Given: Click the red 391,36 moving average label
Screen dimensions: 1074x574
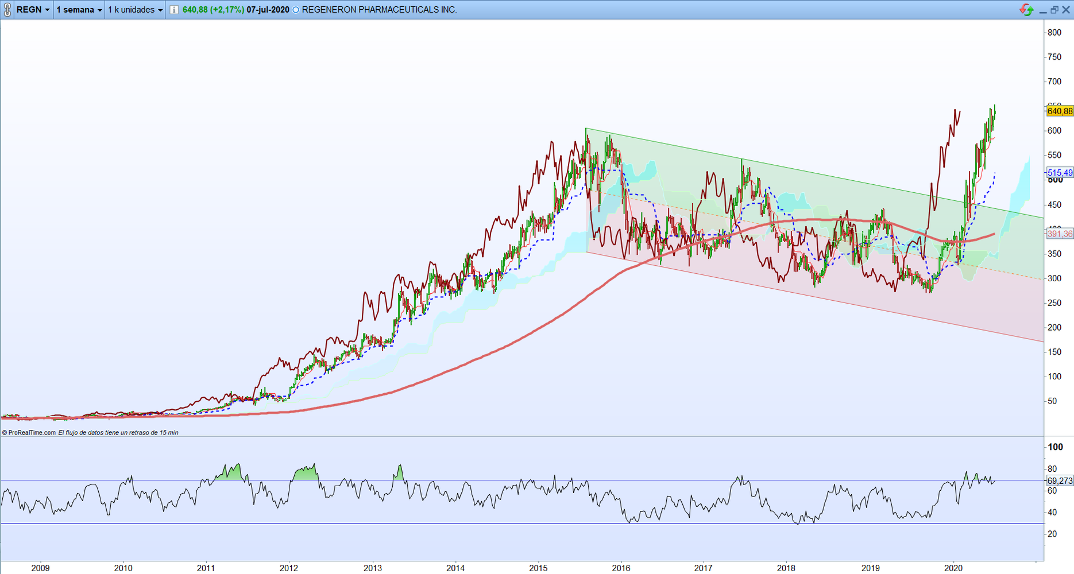Looking at the screenshot, I should (1060, 234).
